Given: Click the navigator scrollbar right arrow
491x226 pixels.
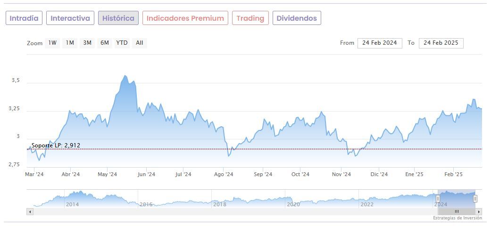Looking at the screenshot, I should (479, 212).
